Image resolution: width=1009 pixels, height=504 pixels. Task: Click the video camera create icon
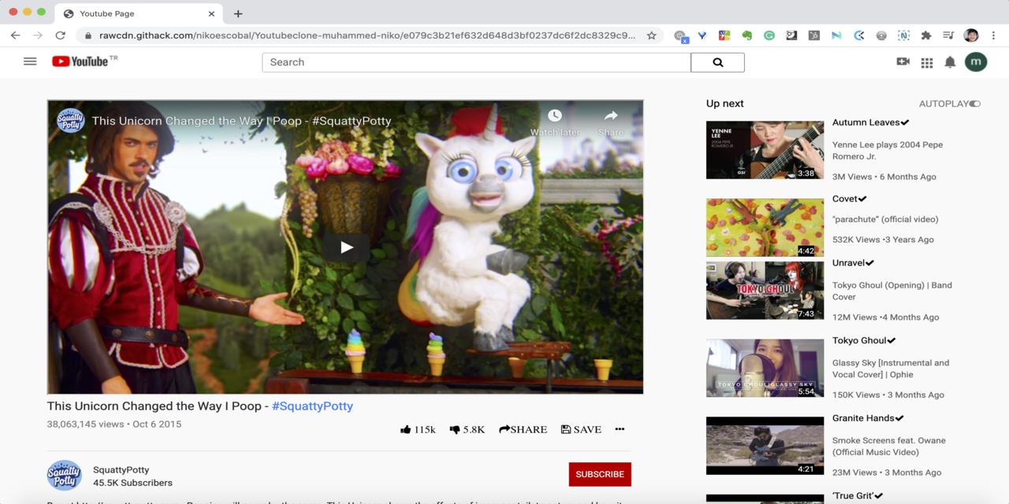tap(903, 61)
